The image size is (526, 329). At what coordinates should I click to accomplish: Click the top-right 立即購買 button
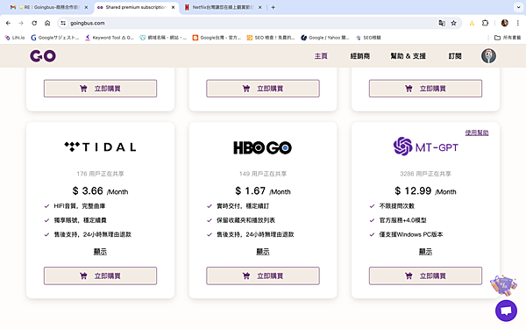click(x=425, y=89)
